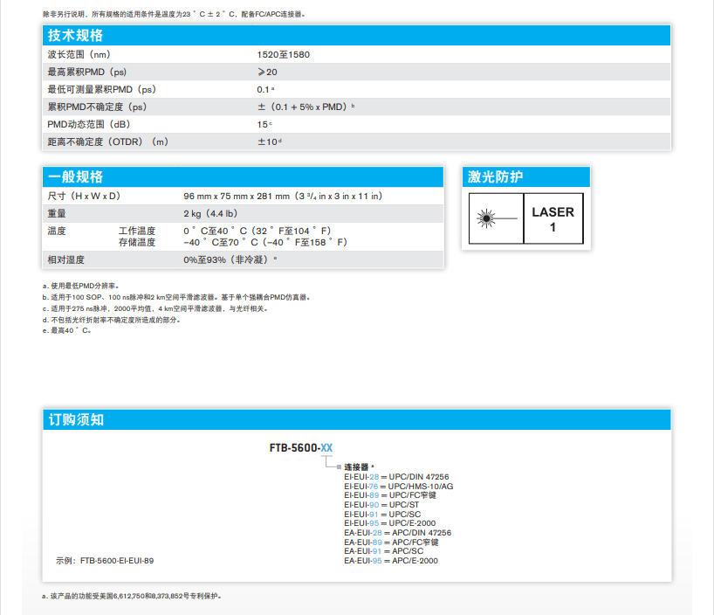Click the PMD动态范围（dB）label
The height and width of the screenshot is (615, 714).
[89, 124]
